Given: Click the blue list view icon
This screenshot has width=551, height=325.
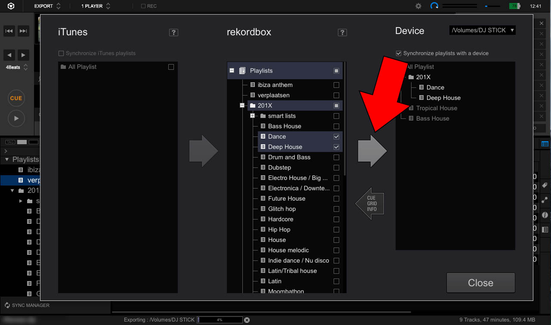Looking at the screenshot, I should (x=545, y=144).
